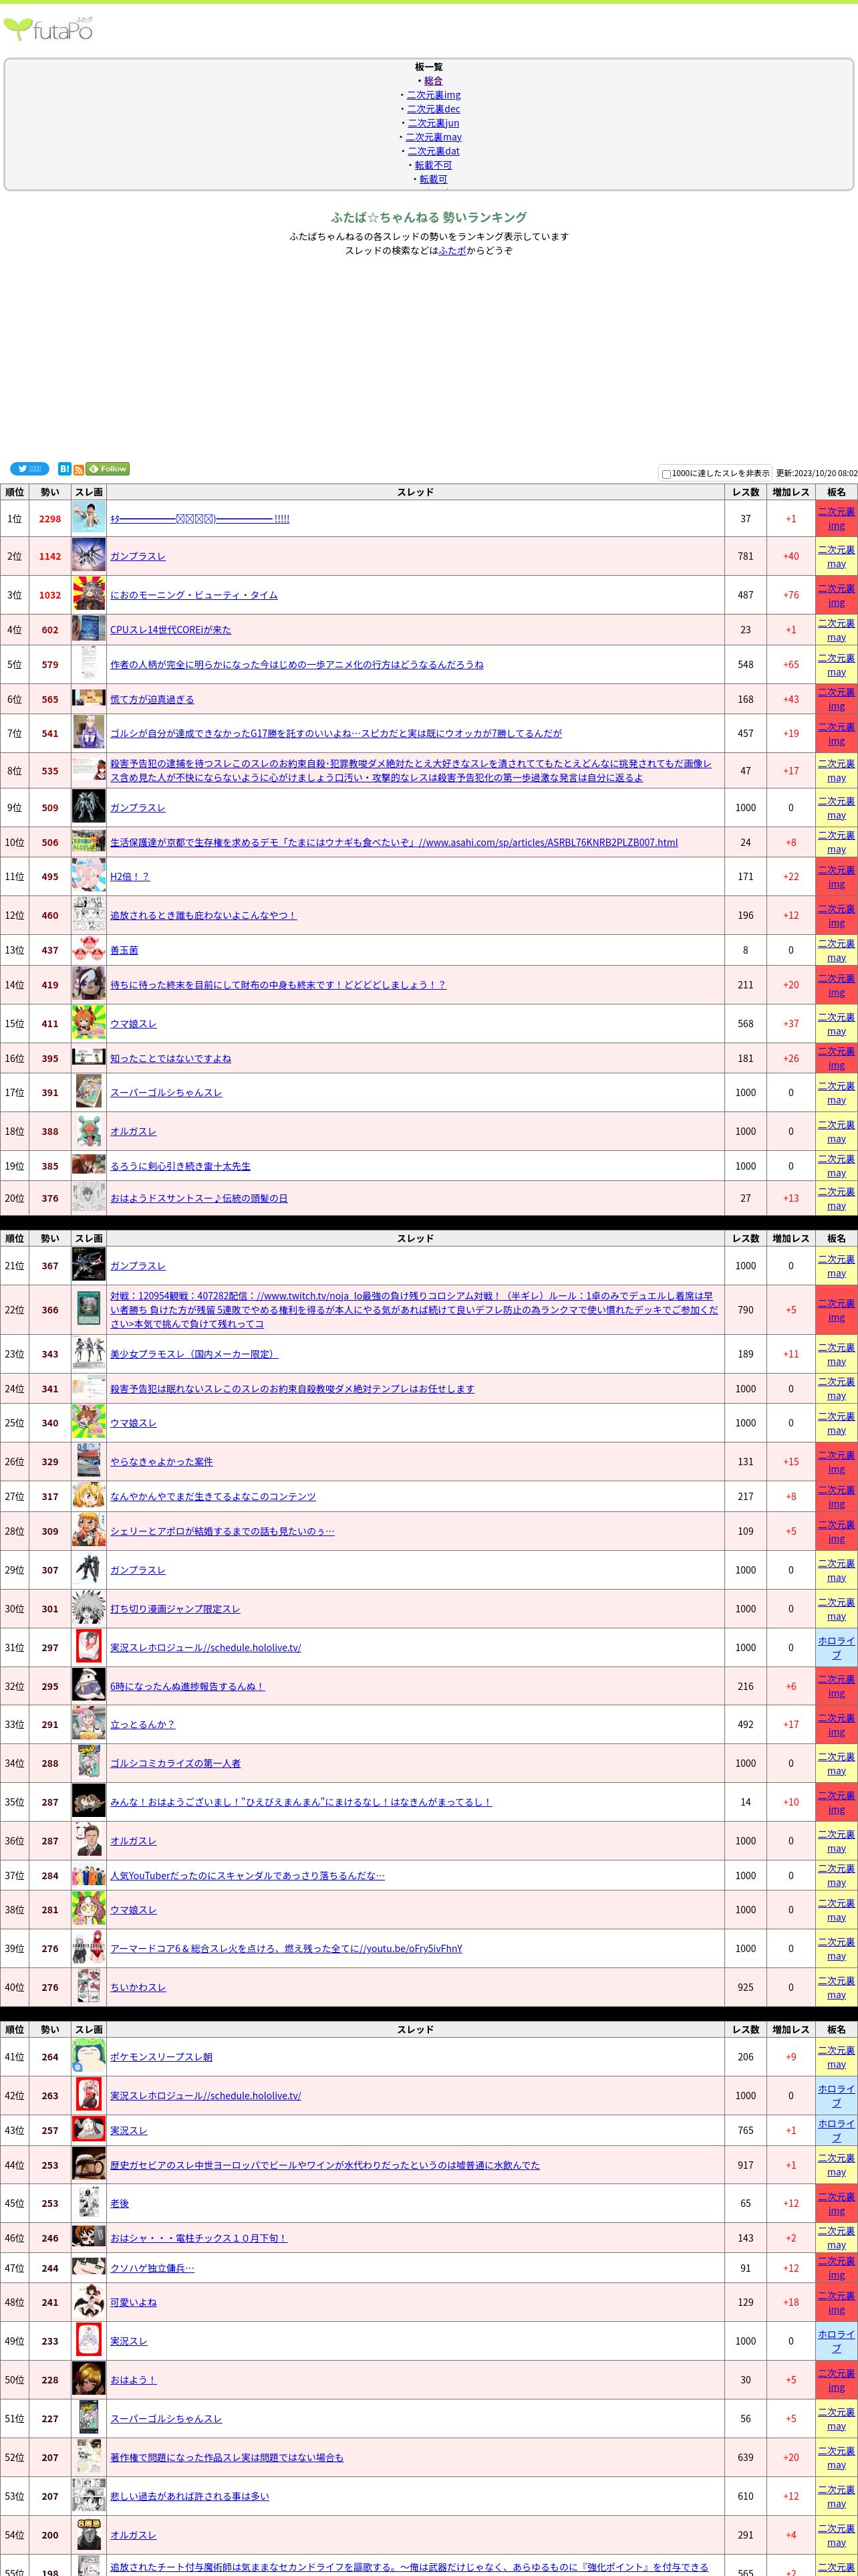The image size is (858, 2576).
Task: Click 更新:2023/10/20 08:02 timestamp
Action: click(x=816, y=474)
